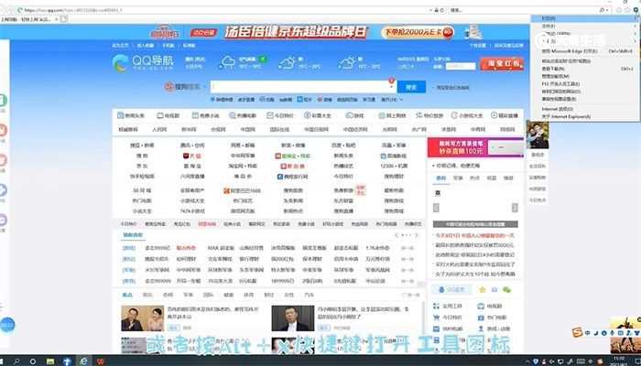This screenshot has width=641, height=366.
Task: Open the 中国日报网 link
Action: 316,130
